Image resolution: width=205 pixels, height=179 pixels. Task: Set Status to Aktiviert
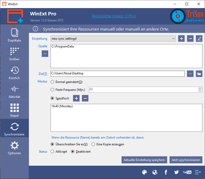click(x=59, y=152)
